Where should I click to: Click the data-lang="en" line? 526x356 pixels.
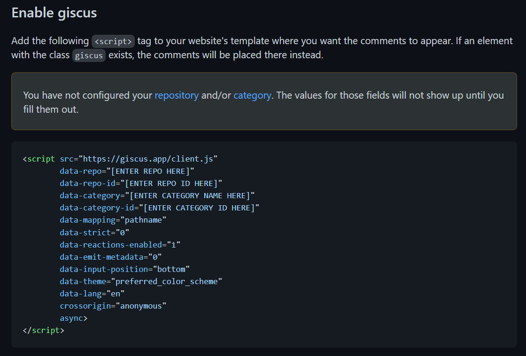point(92,294)
